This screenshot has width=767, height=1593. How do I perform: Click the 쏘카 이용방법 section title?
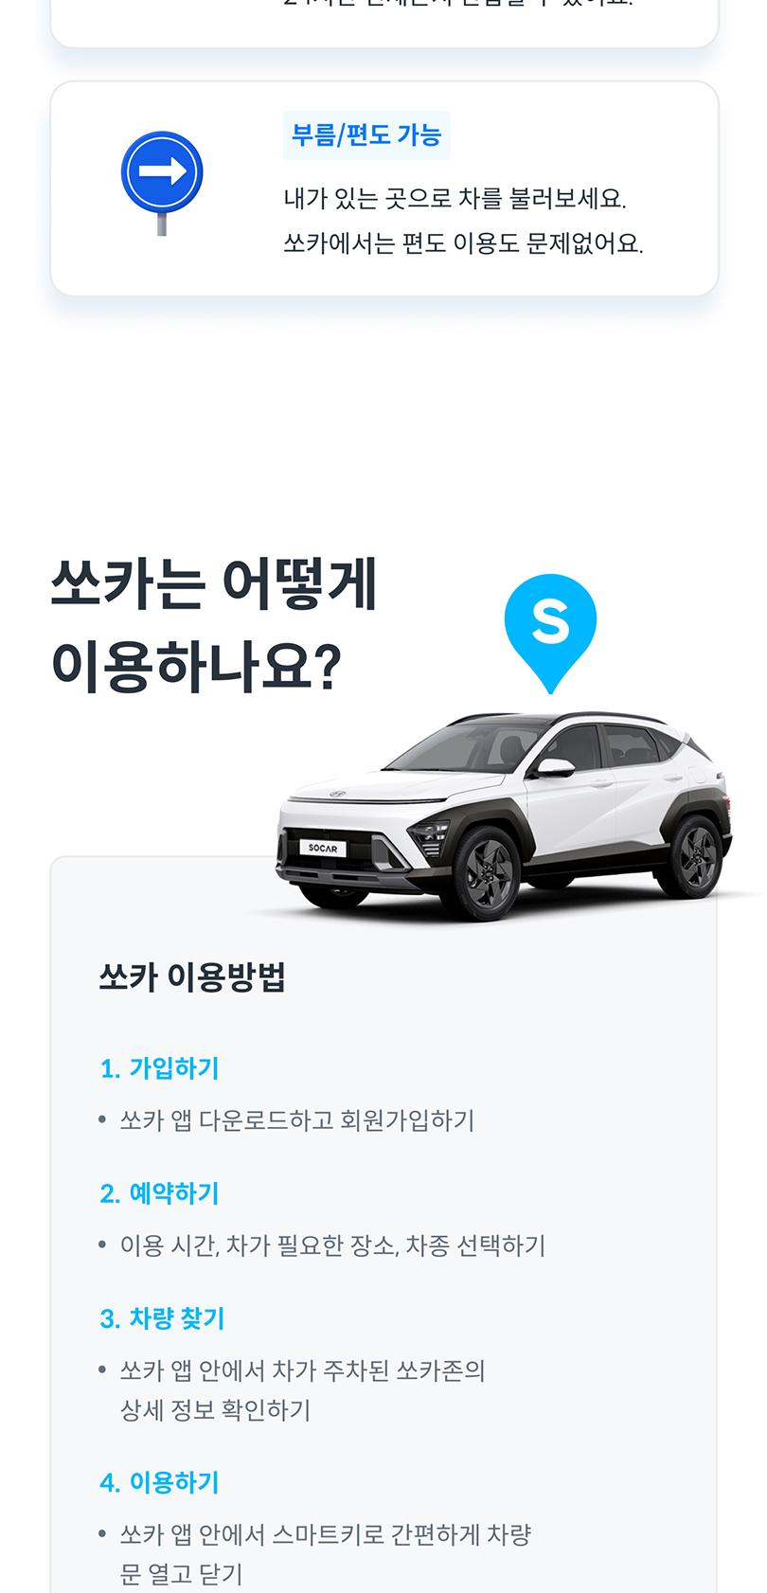pyautogui.click(x=192, y=976)
